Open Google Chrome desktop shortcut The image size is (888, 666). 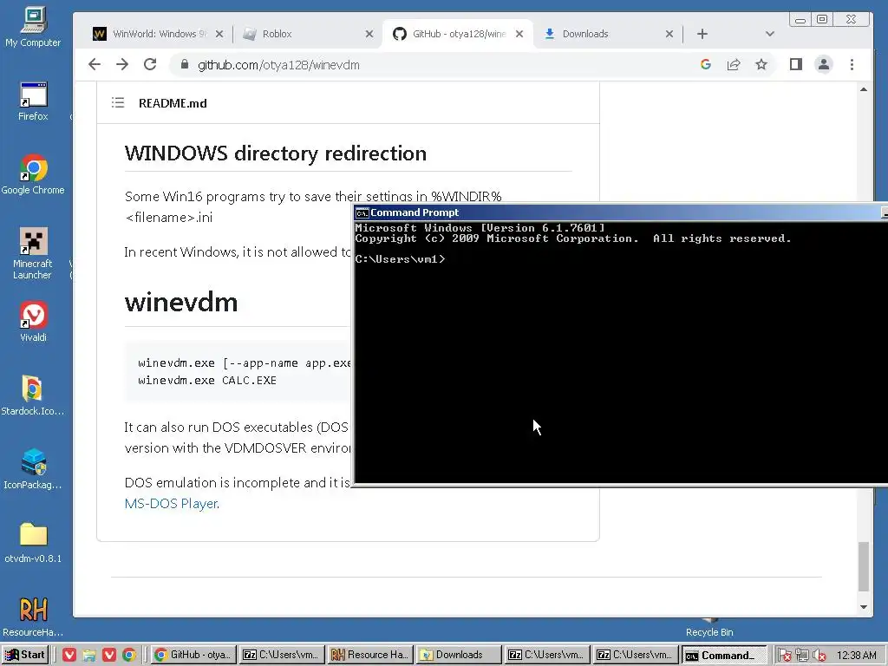(x=33, y=175)
